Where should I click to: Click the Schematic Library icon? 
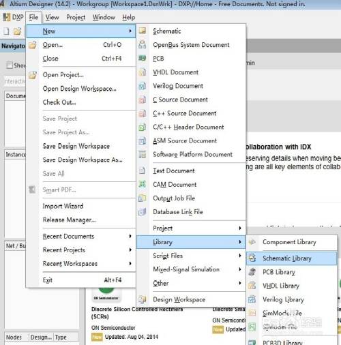(252, 258)
